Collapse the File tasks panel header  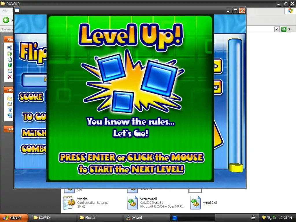point(8,39)
